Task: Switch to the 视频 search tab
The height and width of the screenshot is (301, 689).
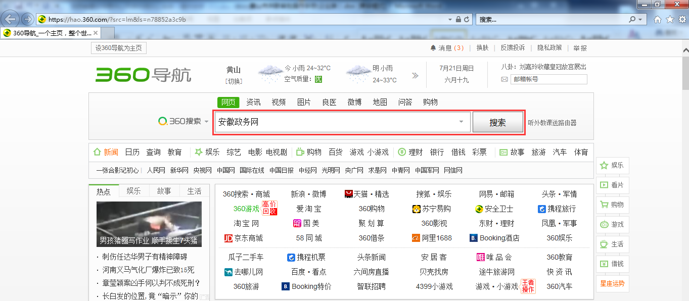Action: (279, 102)
